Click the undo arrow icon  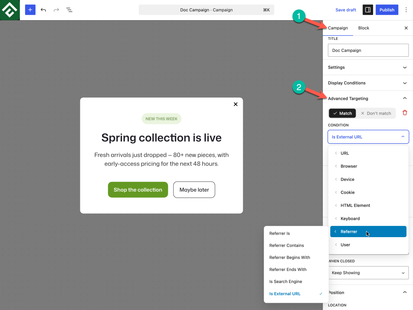tap(44, 10)
